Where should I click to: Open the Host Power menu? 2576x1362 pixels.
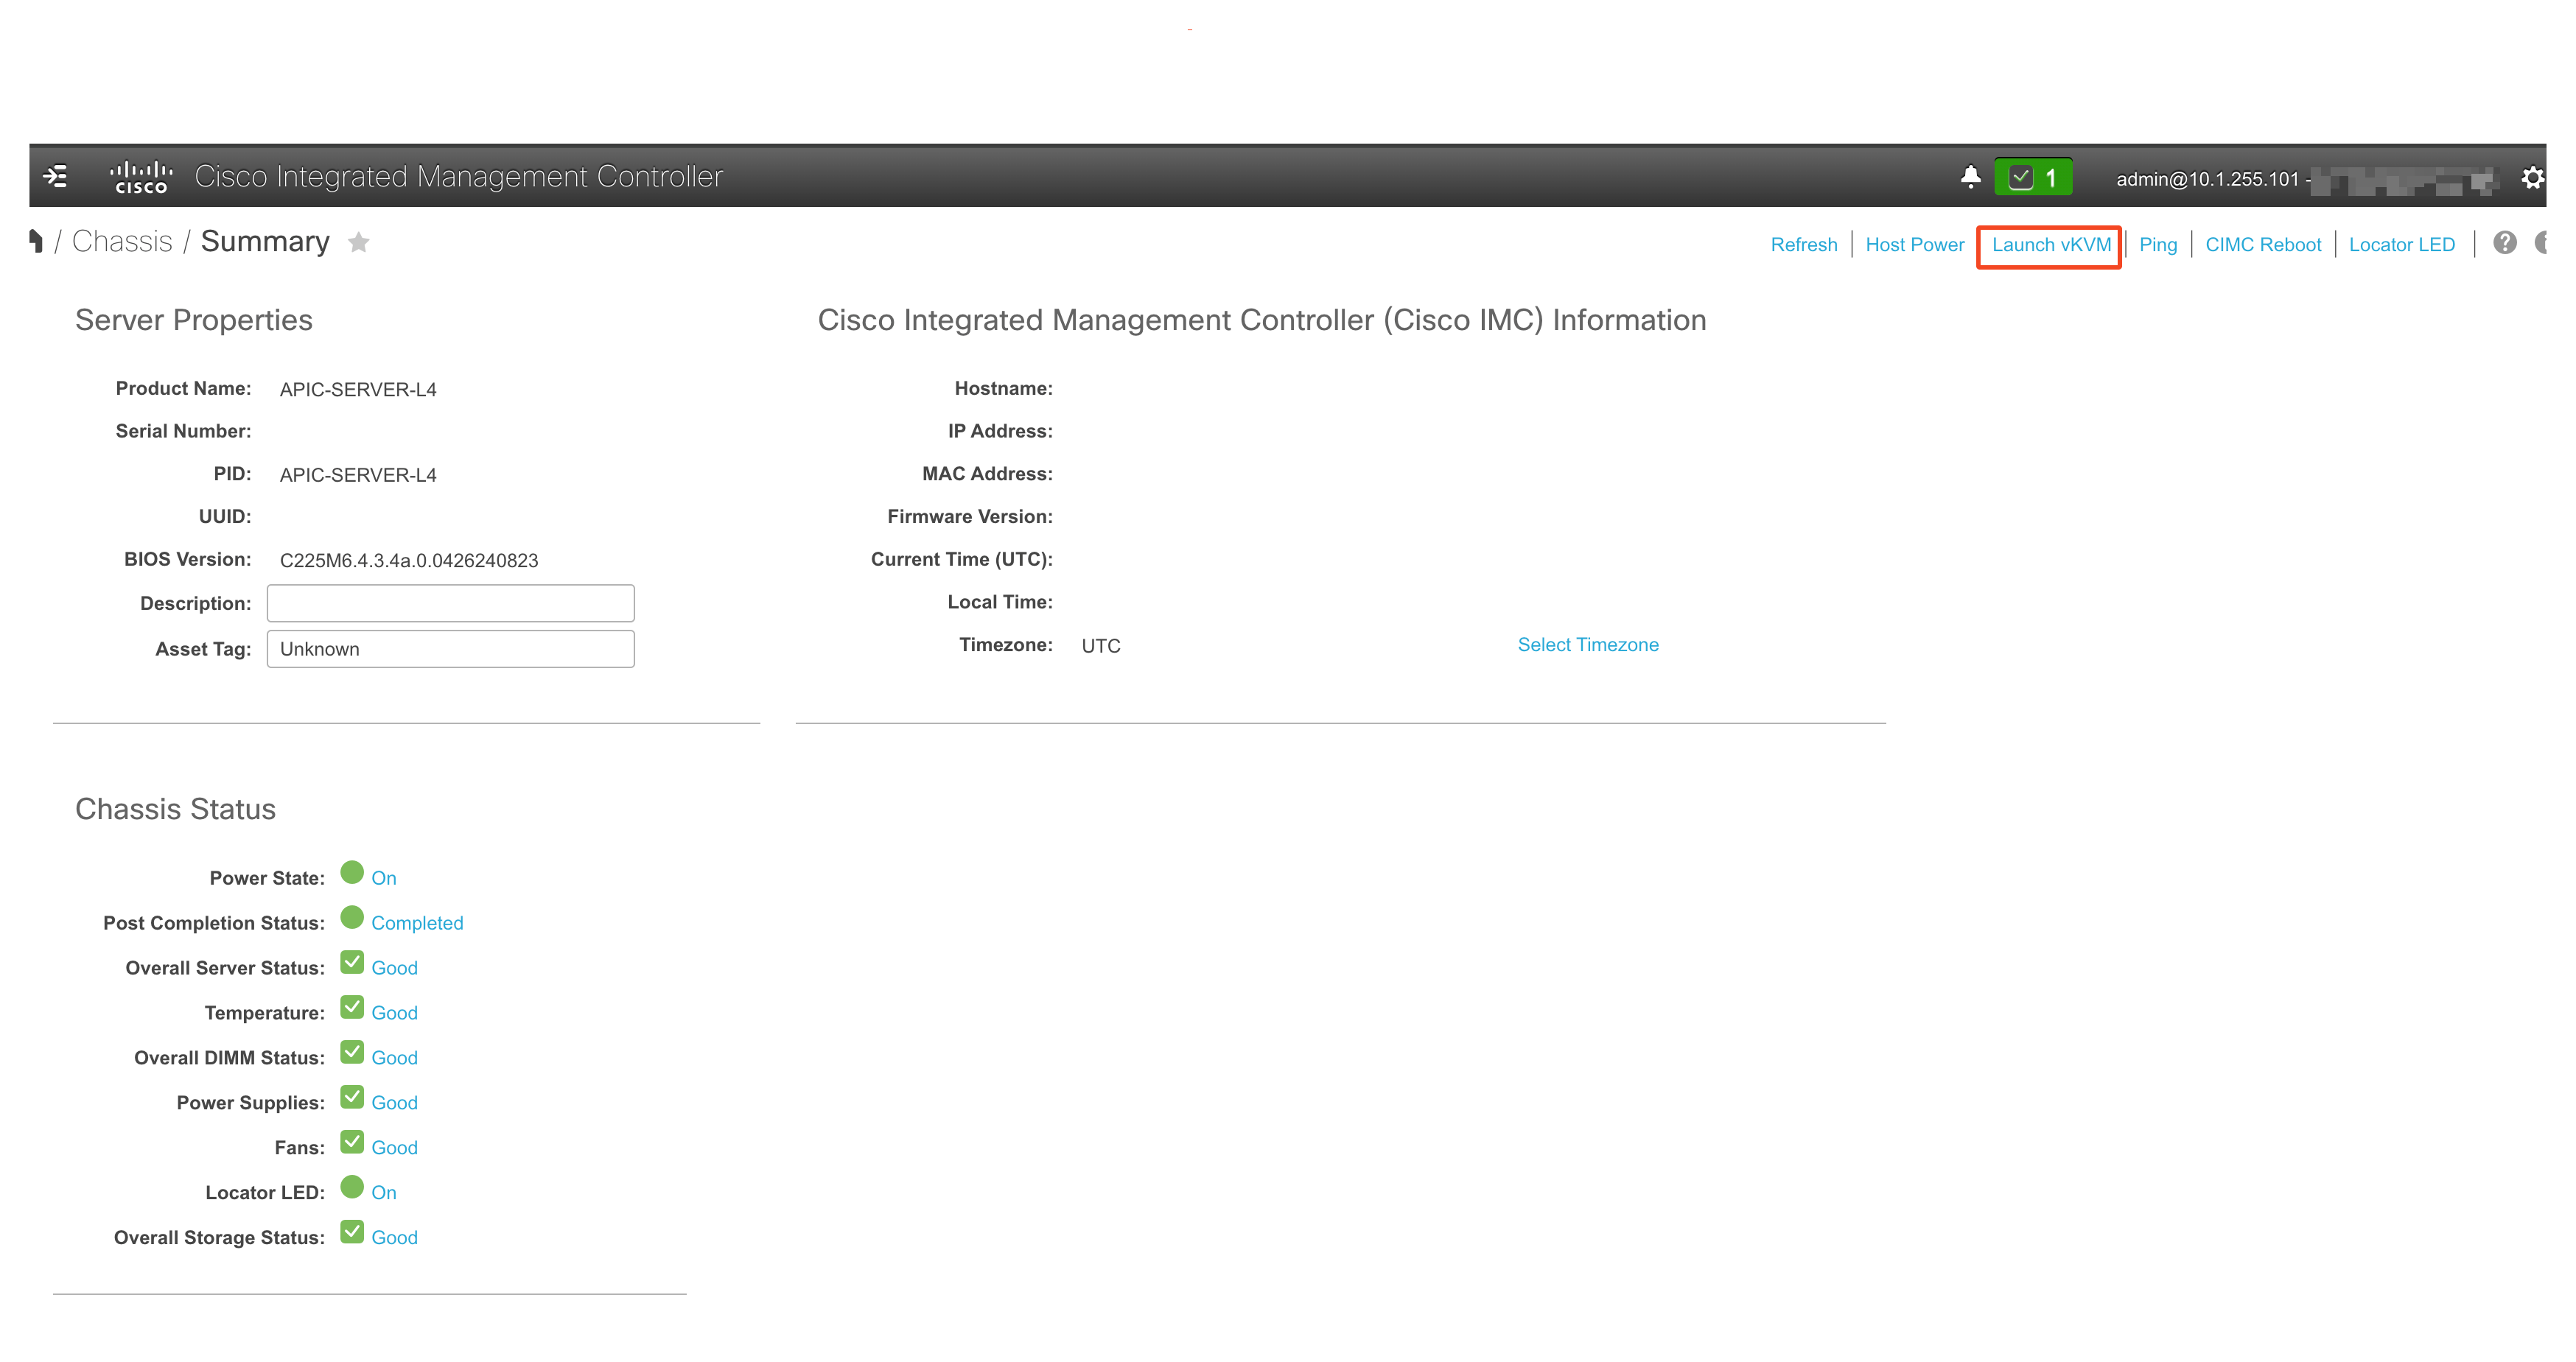click(1914, 244)
